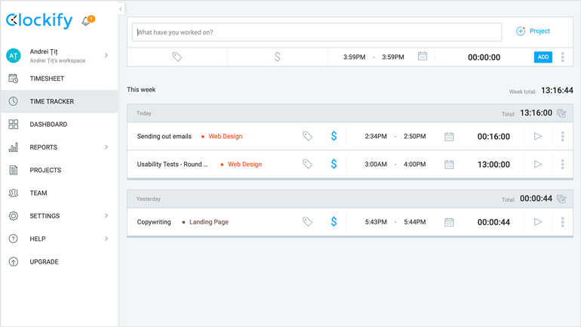Toggle billable for Usability Tests entry

point(334,164)
